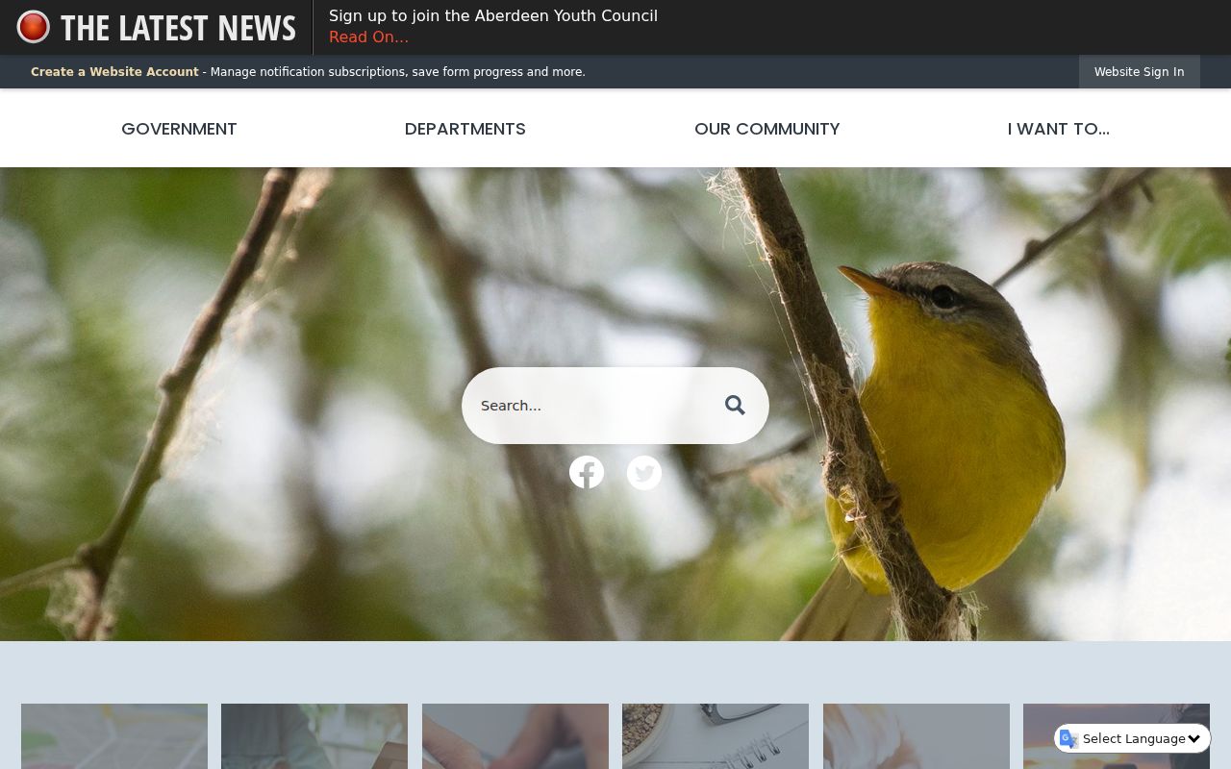This screenshot has height=769, width=1231.
Task: Click the search magnifier icon
Action: pos(736,406)
